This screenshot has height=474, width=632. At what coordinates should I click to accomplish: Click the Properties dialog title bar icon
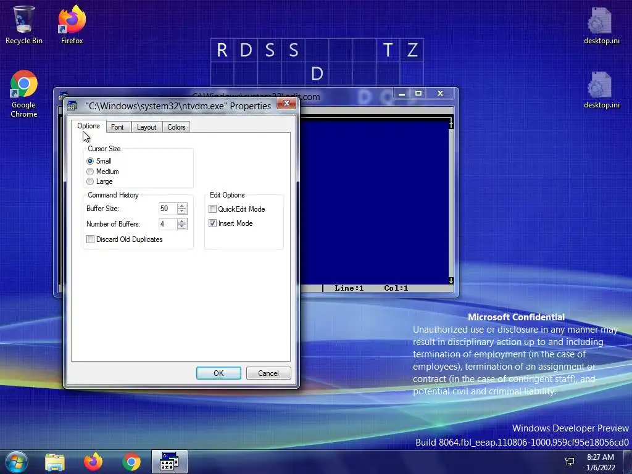73,106
